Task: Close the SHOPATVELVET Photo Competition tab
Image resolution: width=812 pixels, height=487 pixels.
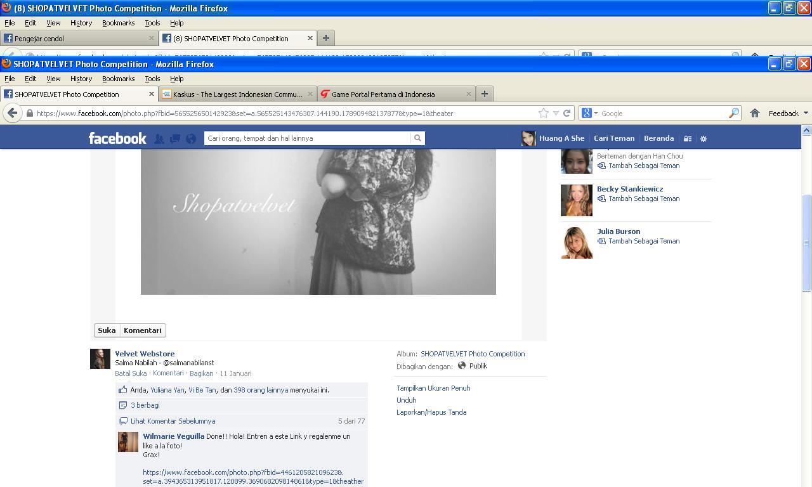Action: click(151, 94)
